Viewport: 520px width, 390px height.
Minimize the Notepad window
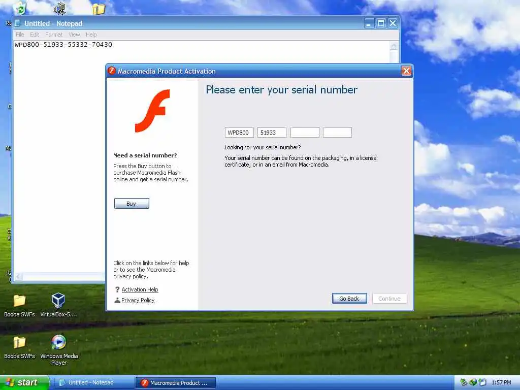pos(369,23)
